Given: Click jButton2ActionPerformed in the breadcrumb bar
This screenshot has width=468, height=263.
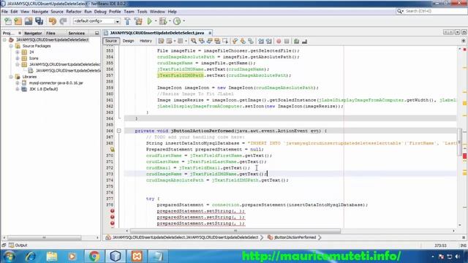Looking at the screenshot, I should click(x=295, y=237).
